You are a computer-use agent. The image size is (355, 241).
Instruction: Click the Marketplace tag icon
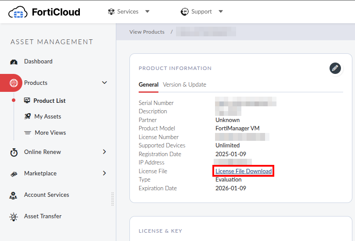(14, 174)
